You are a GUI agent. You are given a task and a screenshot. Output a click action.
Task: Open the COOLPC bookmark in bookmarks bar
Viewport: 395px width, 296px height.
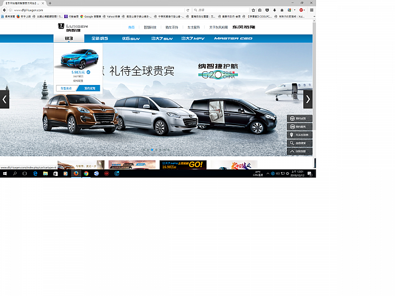(258, 16)
